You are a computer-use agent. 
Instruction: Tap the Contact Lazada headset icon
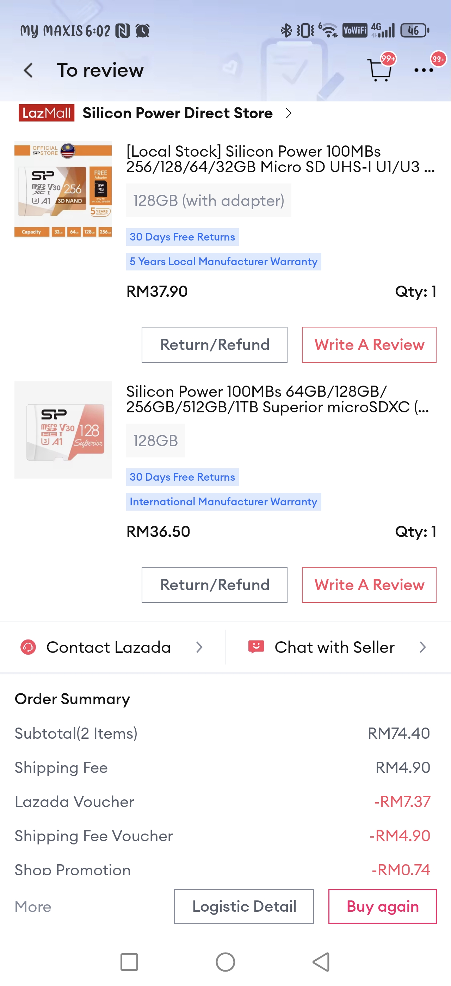28,647
